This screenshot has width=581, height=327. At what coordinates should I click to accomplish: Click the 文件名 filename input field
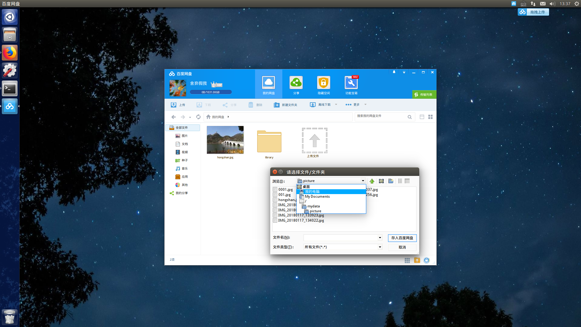point(341,238)
